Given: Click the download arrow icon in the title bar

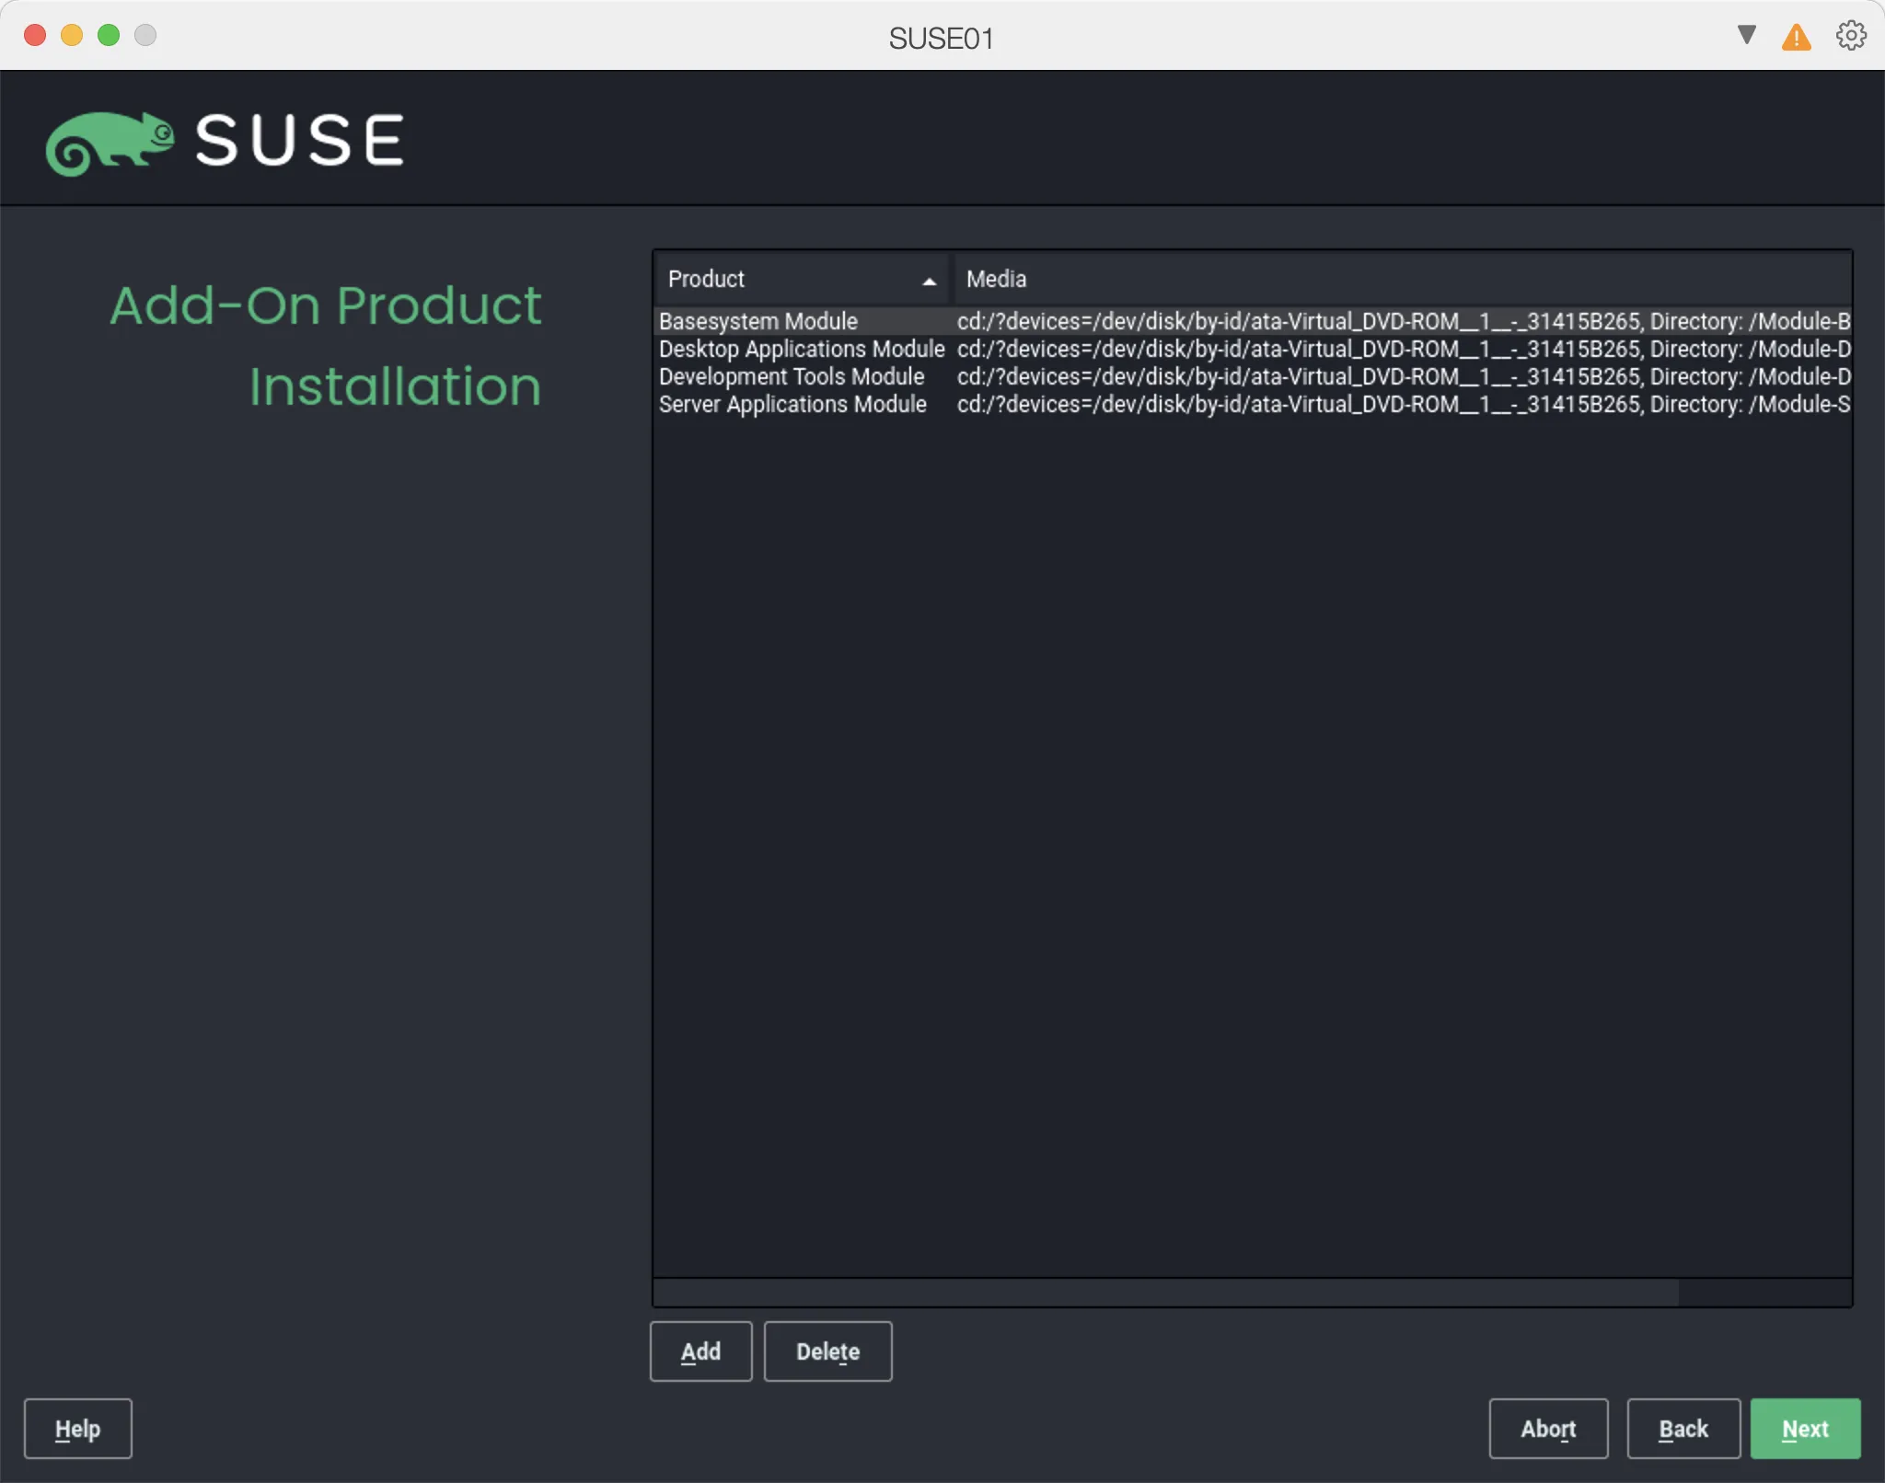Looking at the screenshot, I should (x=1744, y=35).
